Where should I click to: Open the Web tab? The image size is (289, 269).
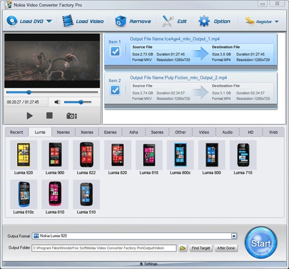[273, 132]
